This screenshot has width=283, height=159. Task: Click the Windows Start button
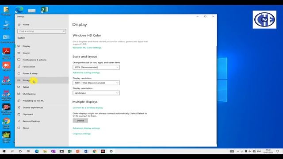4,151
